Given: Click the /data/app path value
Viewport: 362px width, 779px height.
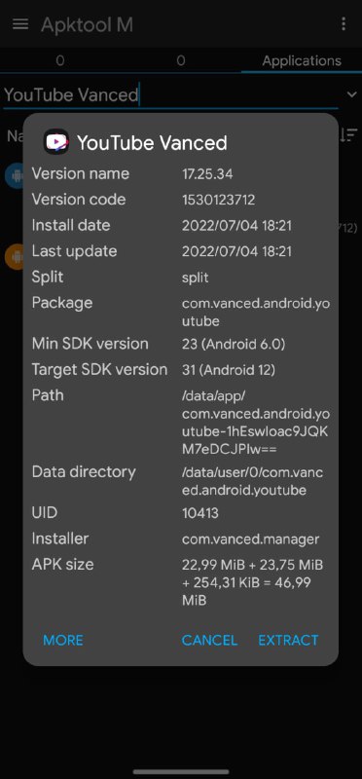Looking at the screenshot, I should coord(255,423).
